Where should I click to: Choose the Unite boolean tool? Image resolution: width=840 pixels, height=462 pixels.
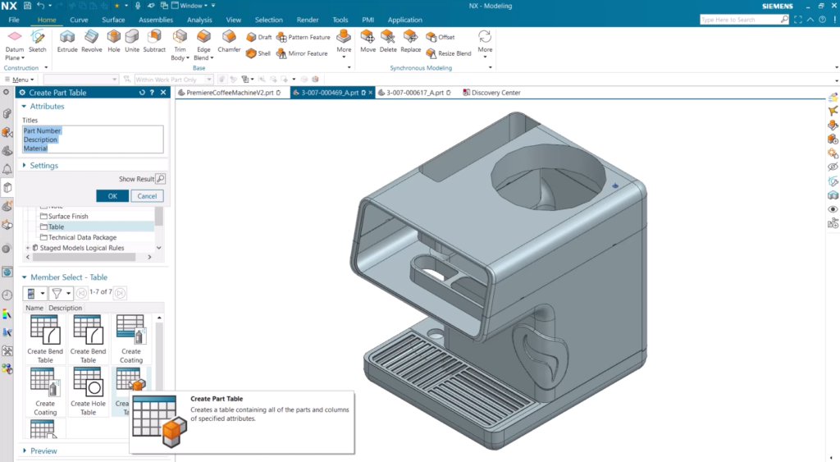pyautogui.click(x=132, y=41)
